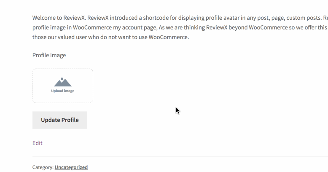Screen dimensions: 328x172
Task: Click the "Profile Image" field label
Action: pyautogui.click(x=49, y=55)
